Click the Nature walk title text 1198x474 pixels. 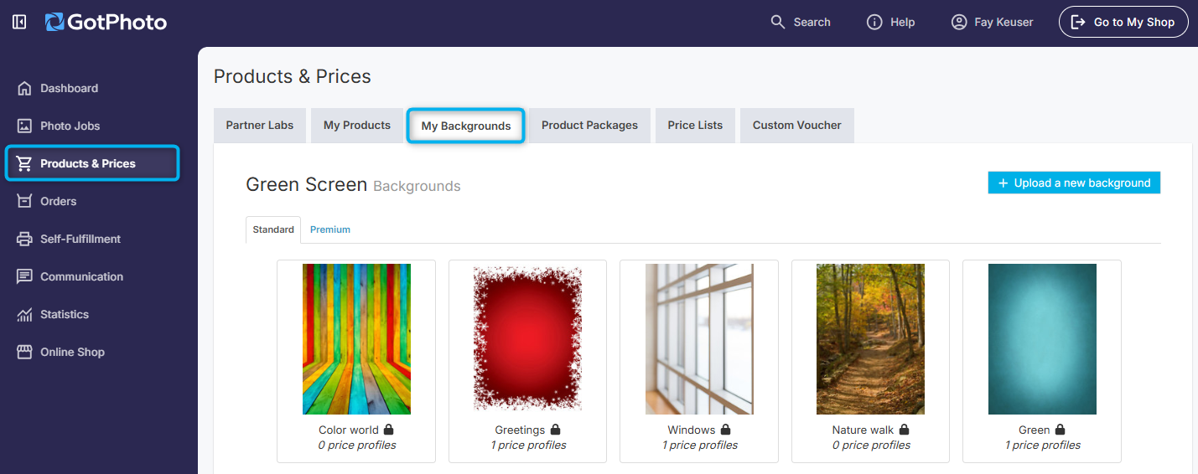[x=863, y=430]
